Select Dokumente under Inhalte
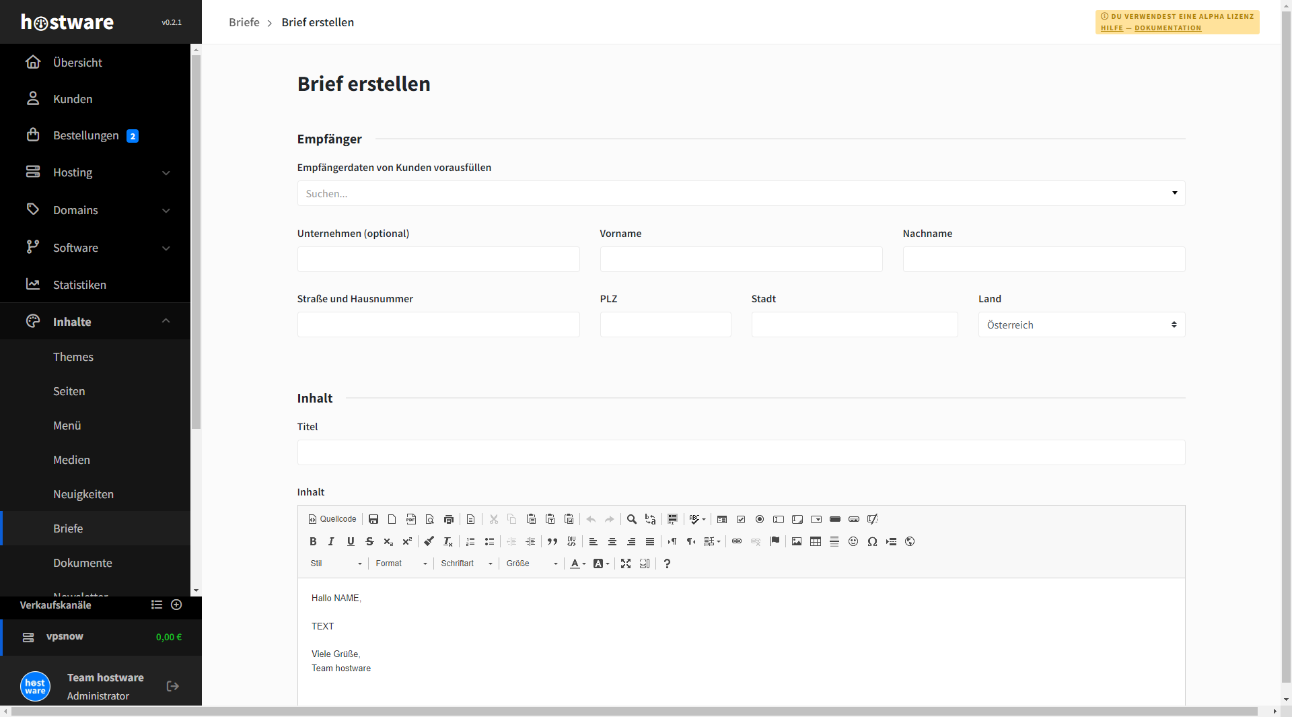The width and height of the screenshot is (1292, 717). click(83, 563)
